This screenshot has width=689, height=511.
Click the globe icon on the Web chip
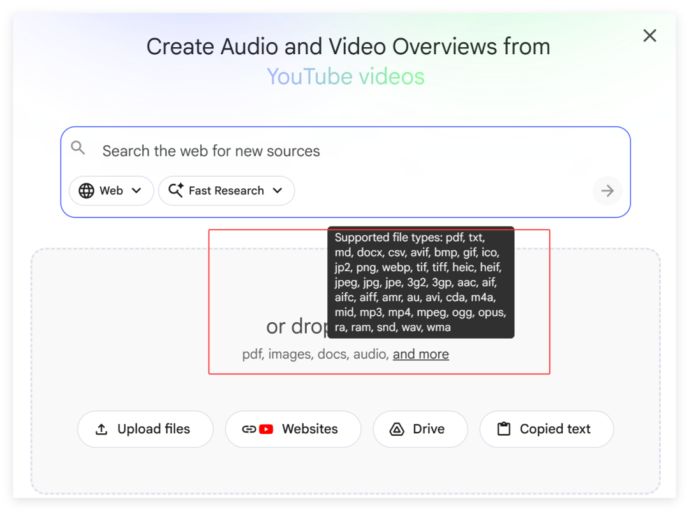[x=86, y=191]
